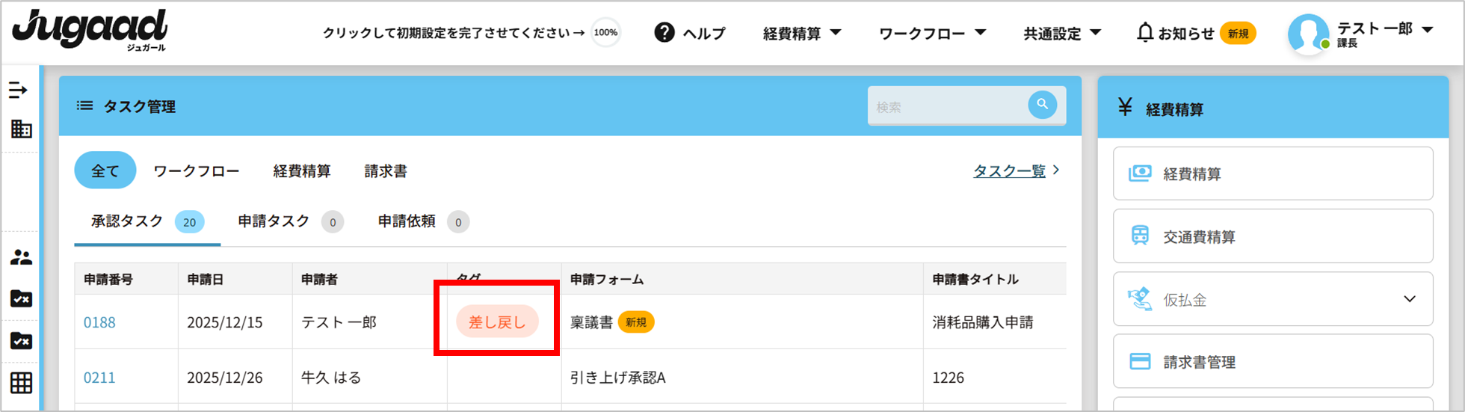The image size is (1465, 412).
Task: Click the magnifier search button
Action: pos(1042,105)
